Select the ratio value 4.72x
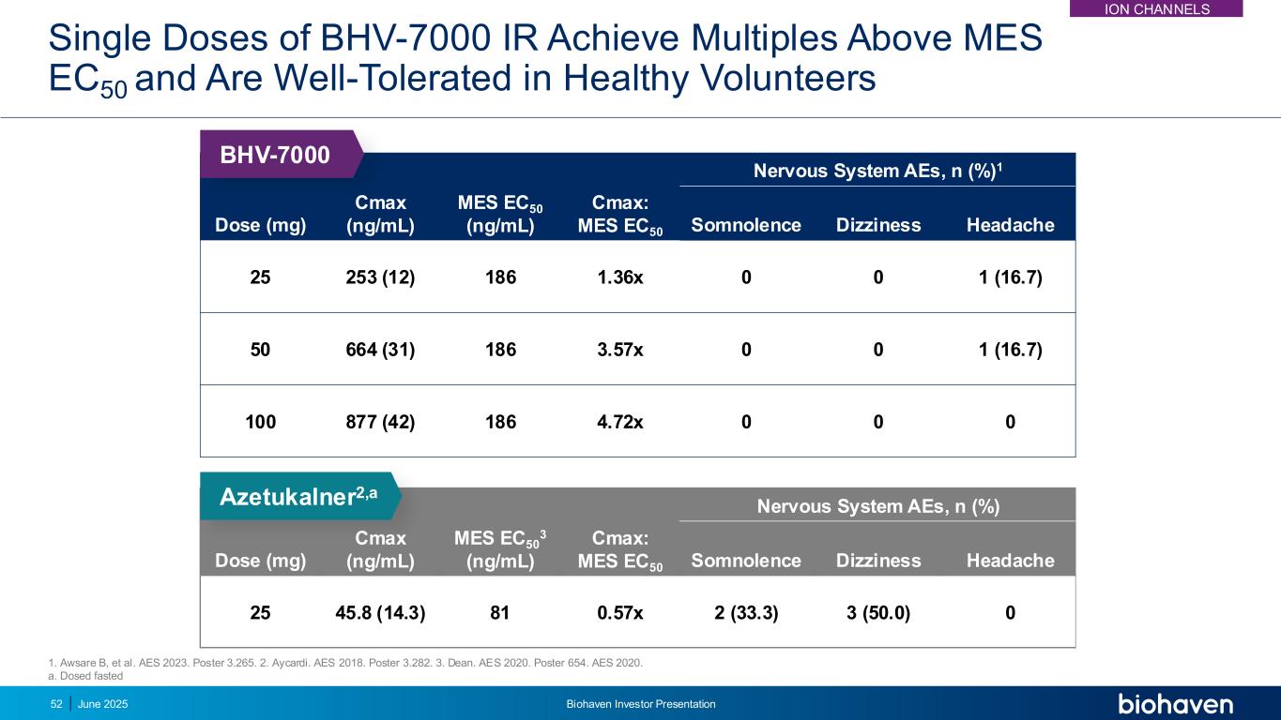The height and width of the screenshot is (720, 1281). click(x=620, y=422)
